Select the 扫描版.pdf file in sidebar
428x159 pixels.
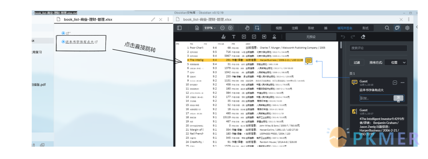pos(39,85)
